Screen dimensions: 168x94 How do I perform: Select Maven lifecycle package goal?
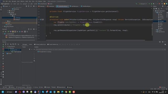coord(161,21)
